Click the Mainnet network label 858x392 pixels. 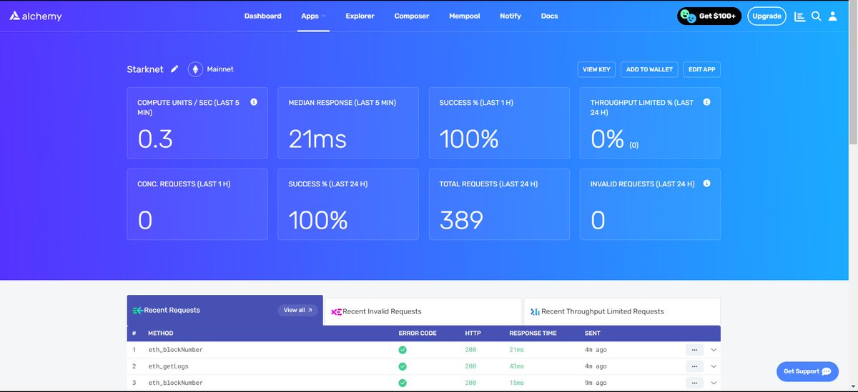tap(220, 69)
